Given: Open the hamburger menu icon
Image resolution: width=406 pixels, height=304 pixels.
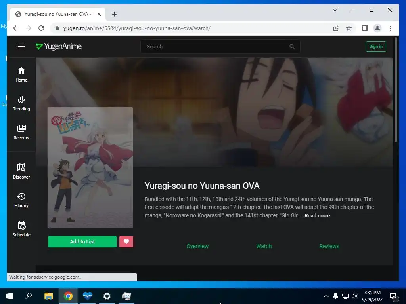Looking at the screenshot, I should [x=21, y=47].
